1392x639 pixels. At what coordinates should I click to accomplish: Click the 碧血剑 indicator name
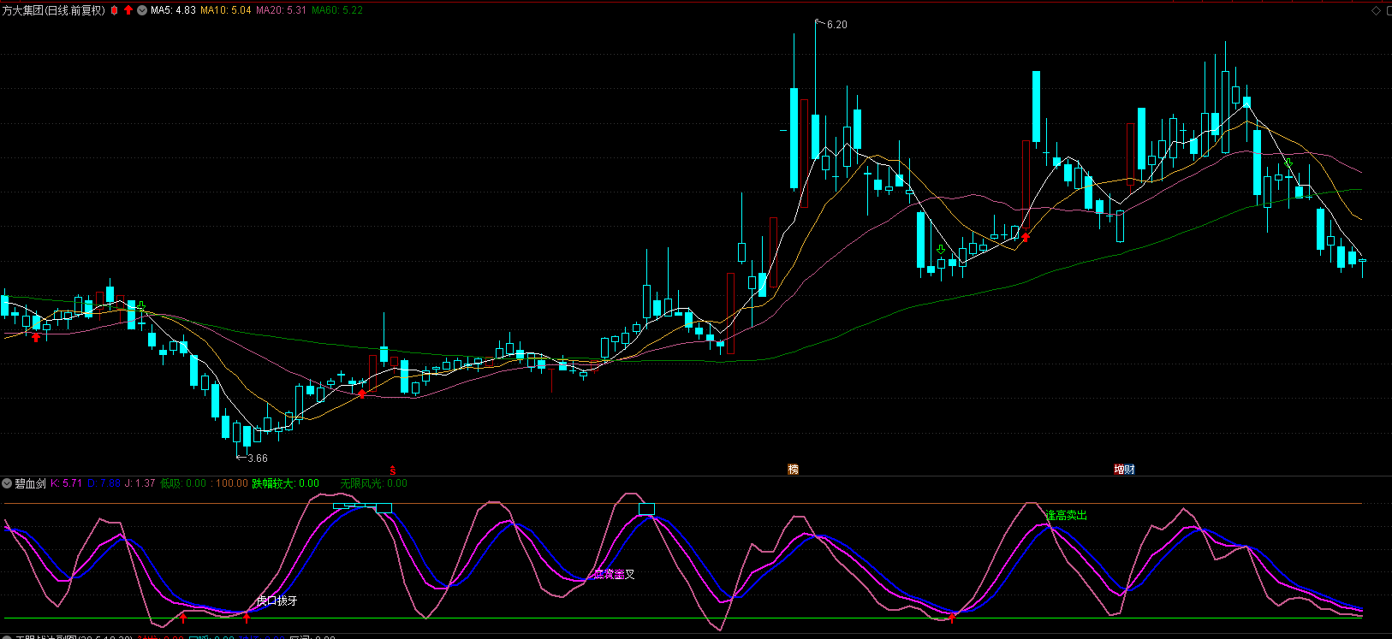click(x=30, y=483)
